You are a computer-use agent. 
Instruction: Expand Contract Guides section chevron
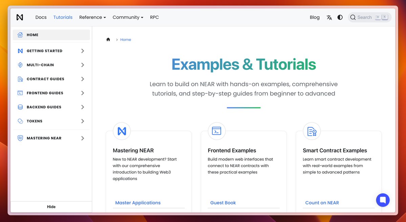(83, 79)
